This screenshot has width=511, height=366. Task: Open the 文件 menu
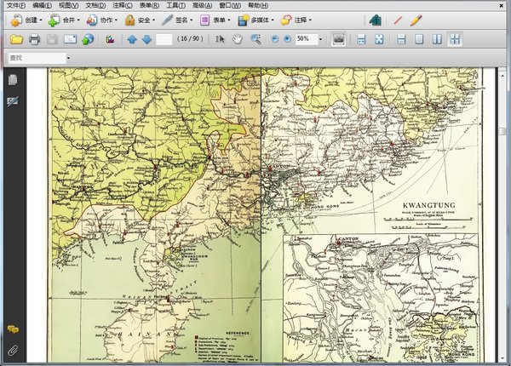15,5
